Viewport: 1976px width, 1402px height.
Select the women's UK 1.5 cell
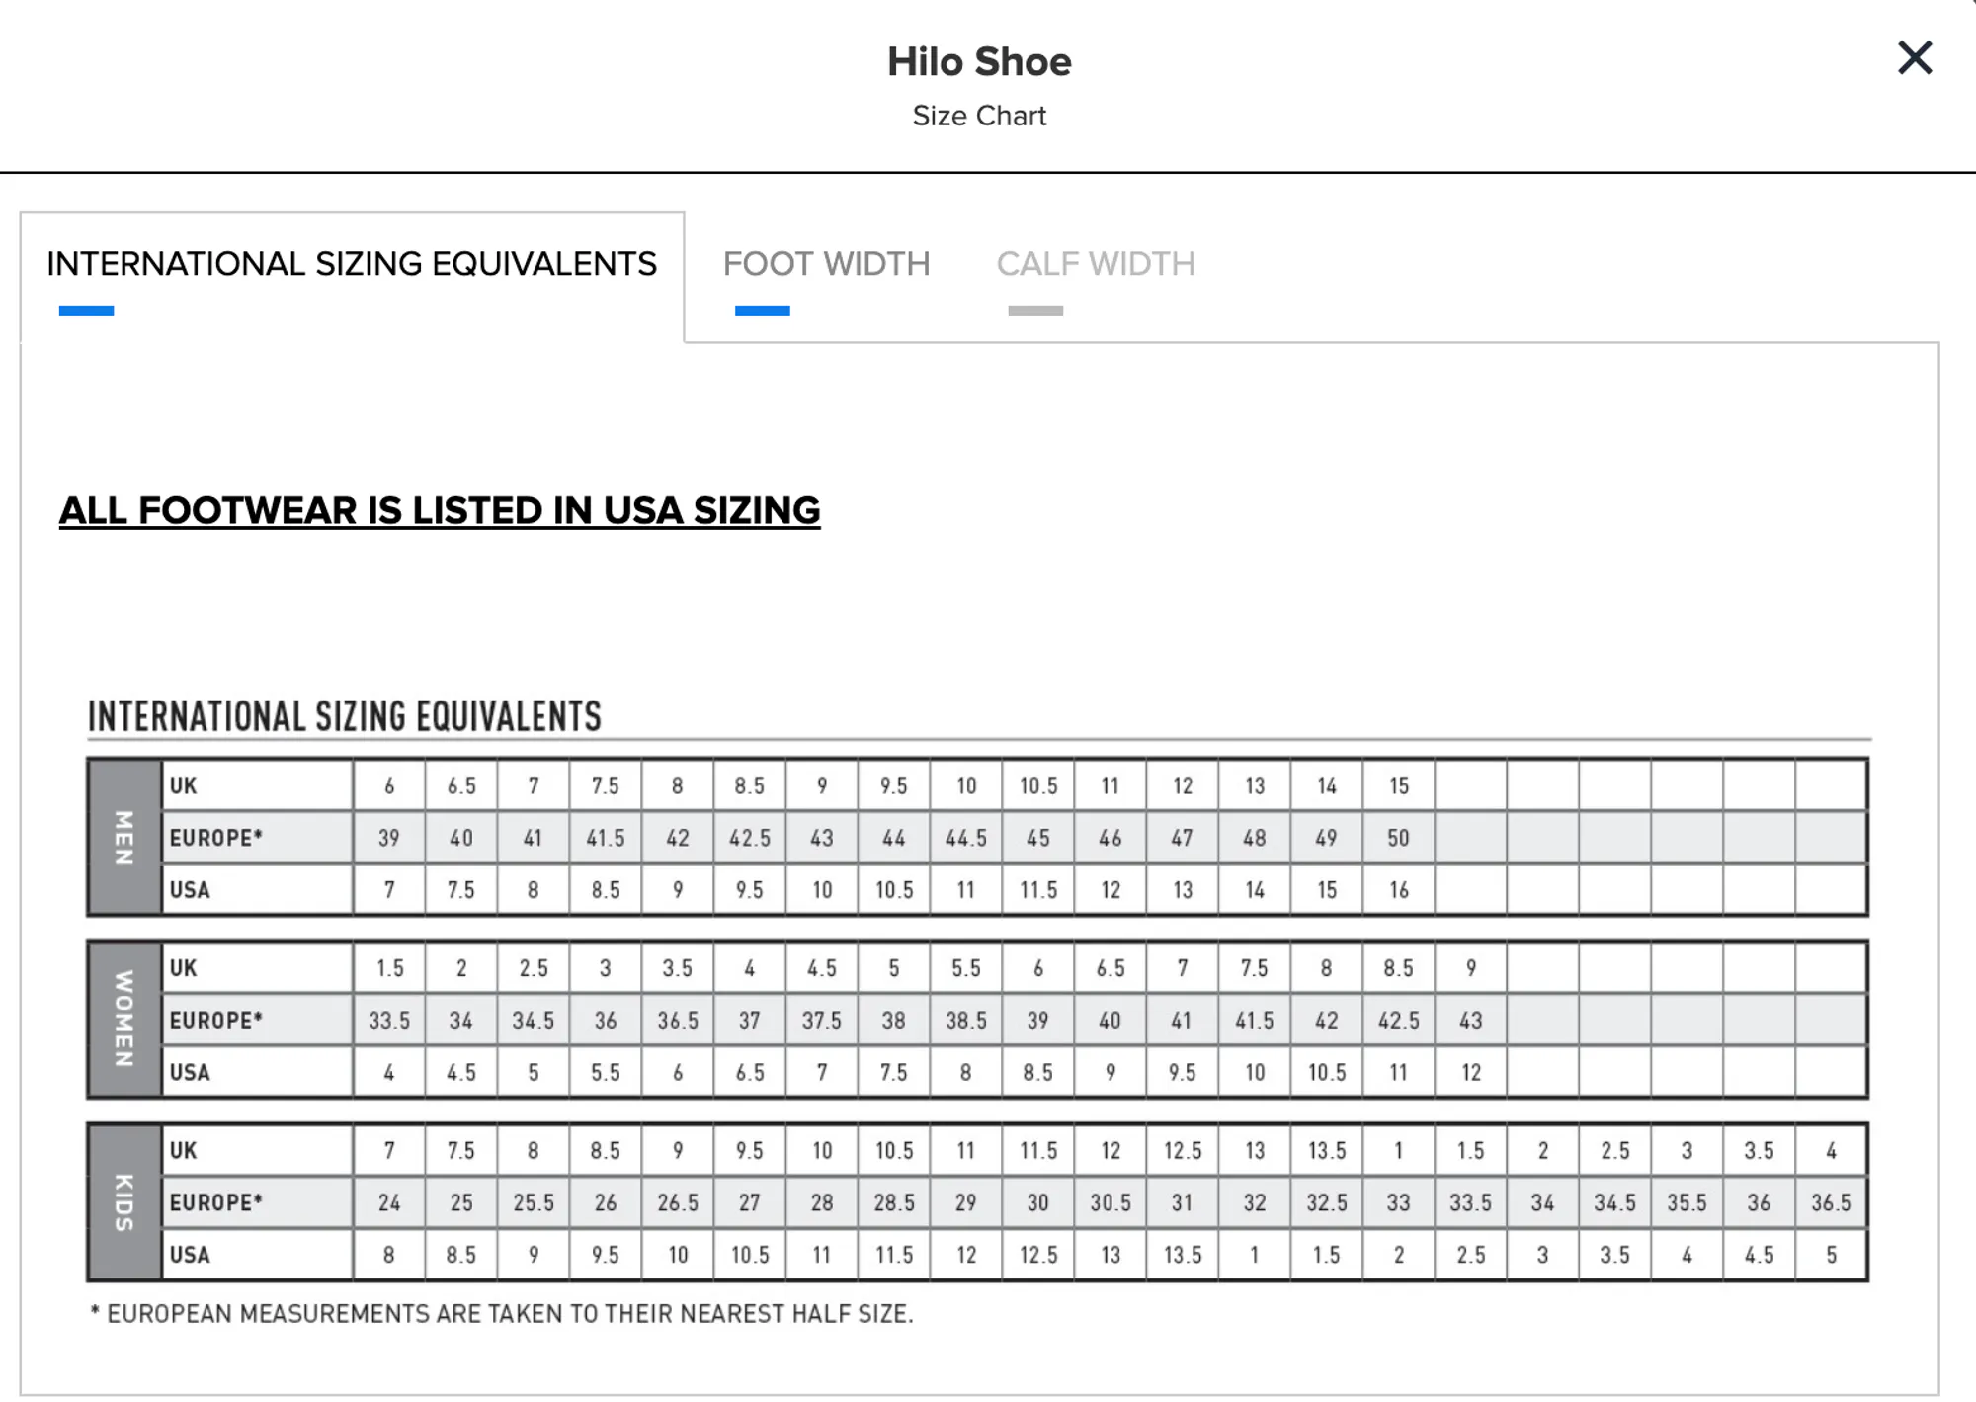pyautogui.click(x=389, y=968)
